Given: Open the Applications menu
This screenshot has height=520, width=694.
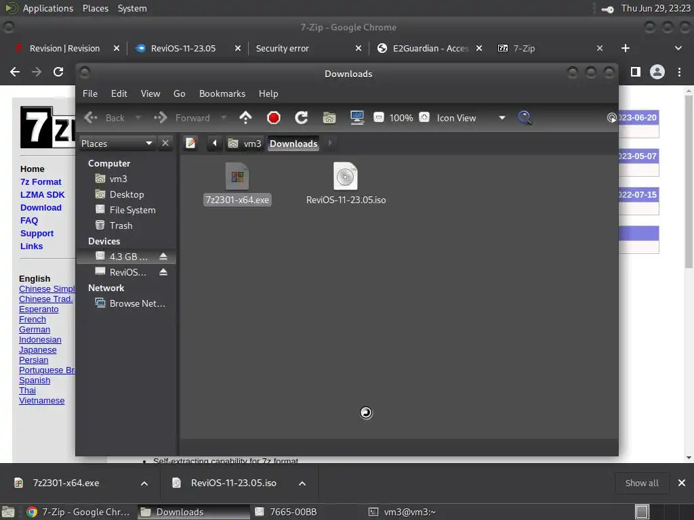Looking at the screenshot, I should pyautogui.click(x=48, y=8).
